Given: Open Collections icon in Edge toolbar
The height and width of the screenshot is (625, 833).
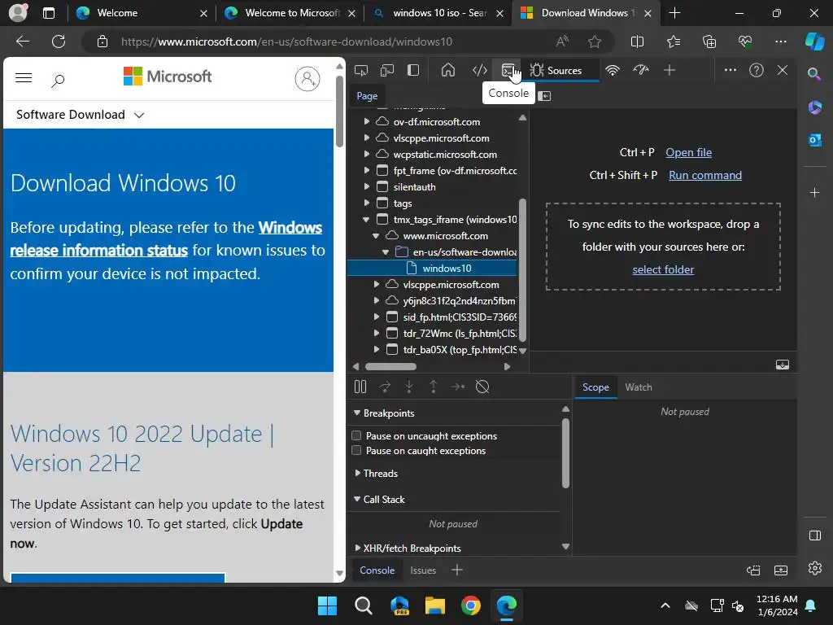Looking at the screenshot, I should point(709,42).
